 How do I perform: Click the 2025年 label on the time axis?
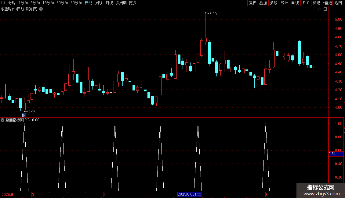click(8, 194)
